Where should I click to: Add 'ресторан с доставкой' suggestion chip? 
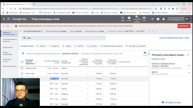pyautogui.click(x=136, y=46)
